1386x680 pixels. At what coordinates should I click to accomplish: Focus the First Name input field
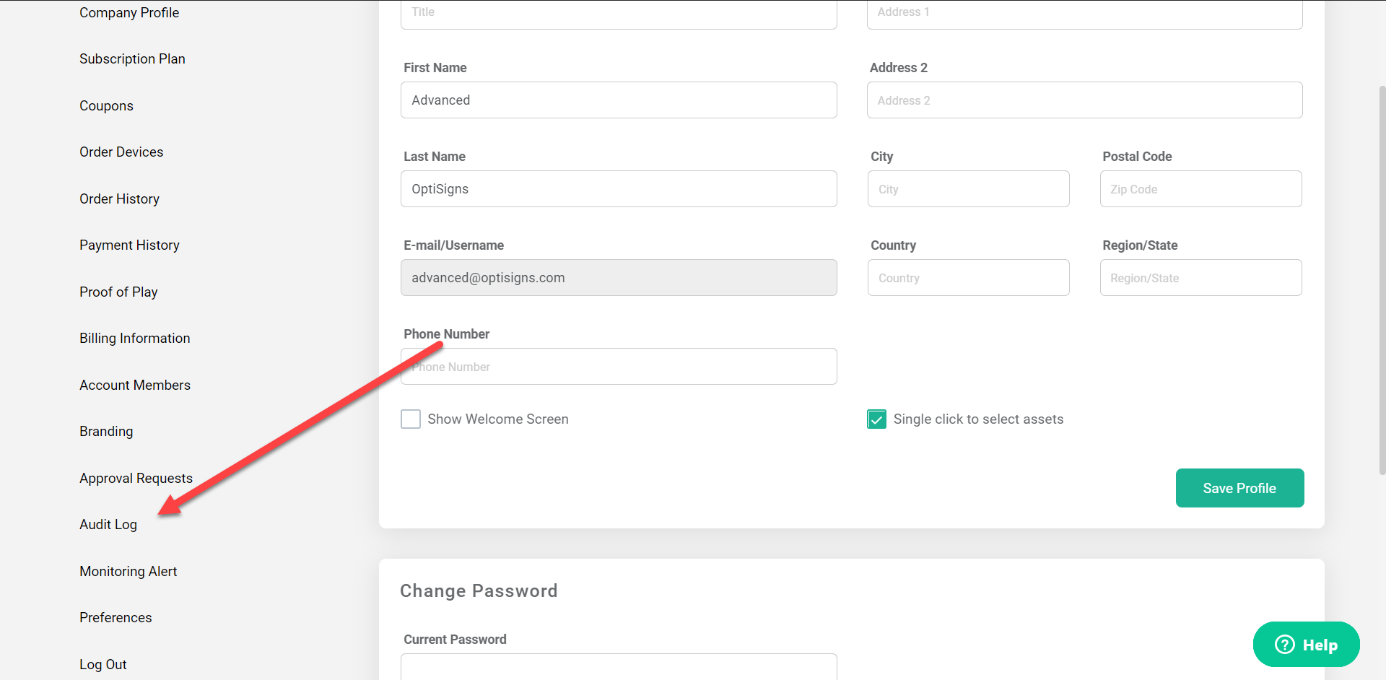(x=619, y=100)
